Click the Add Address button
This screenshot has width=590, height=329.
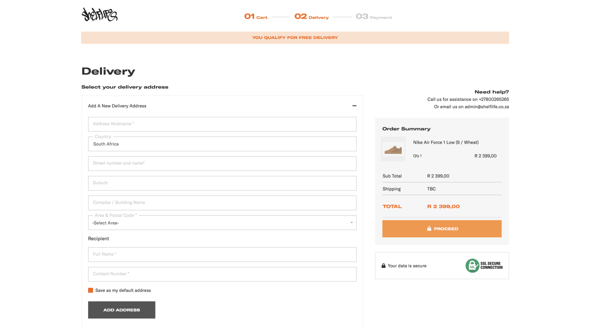tap(122, 310)
